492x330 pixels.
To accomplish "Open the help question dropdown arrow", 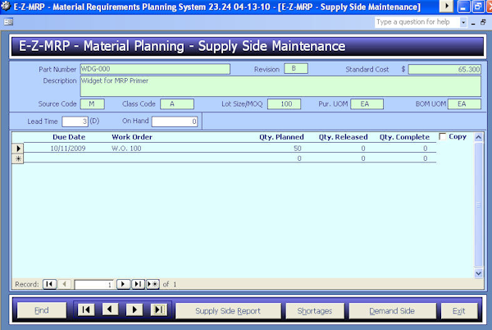I will (463, 22).
